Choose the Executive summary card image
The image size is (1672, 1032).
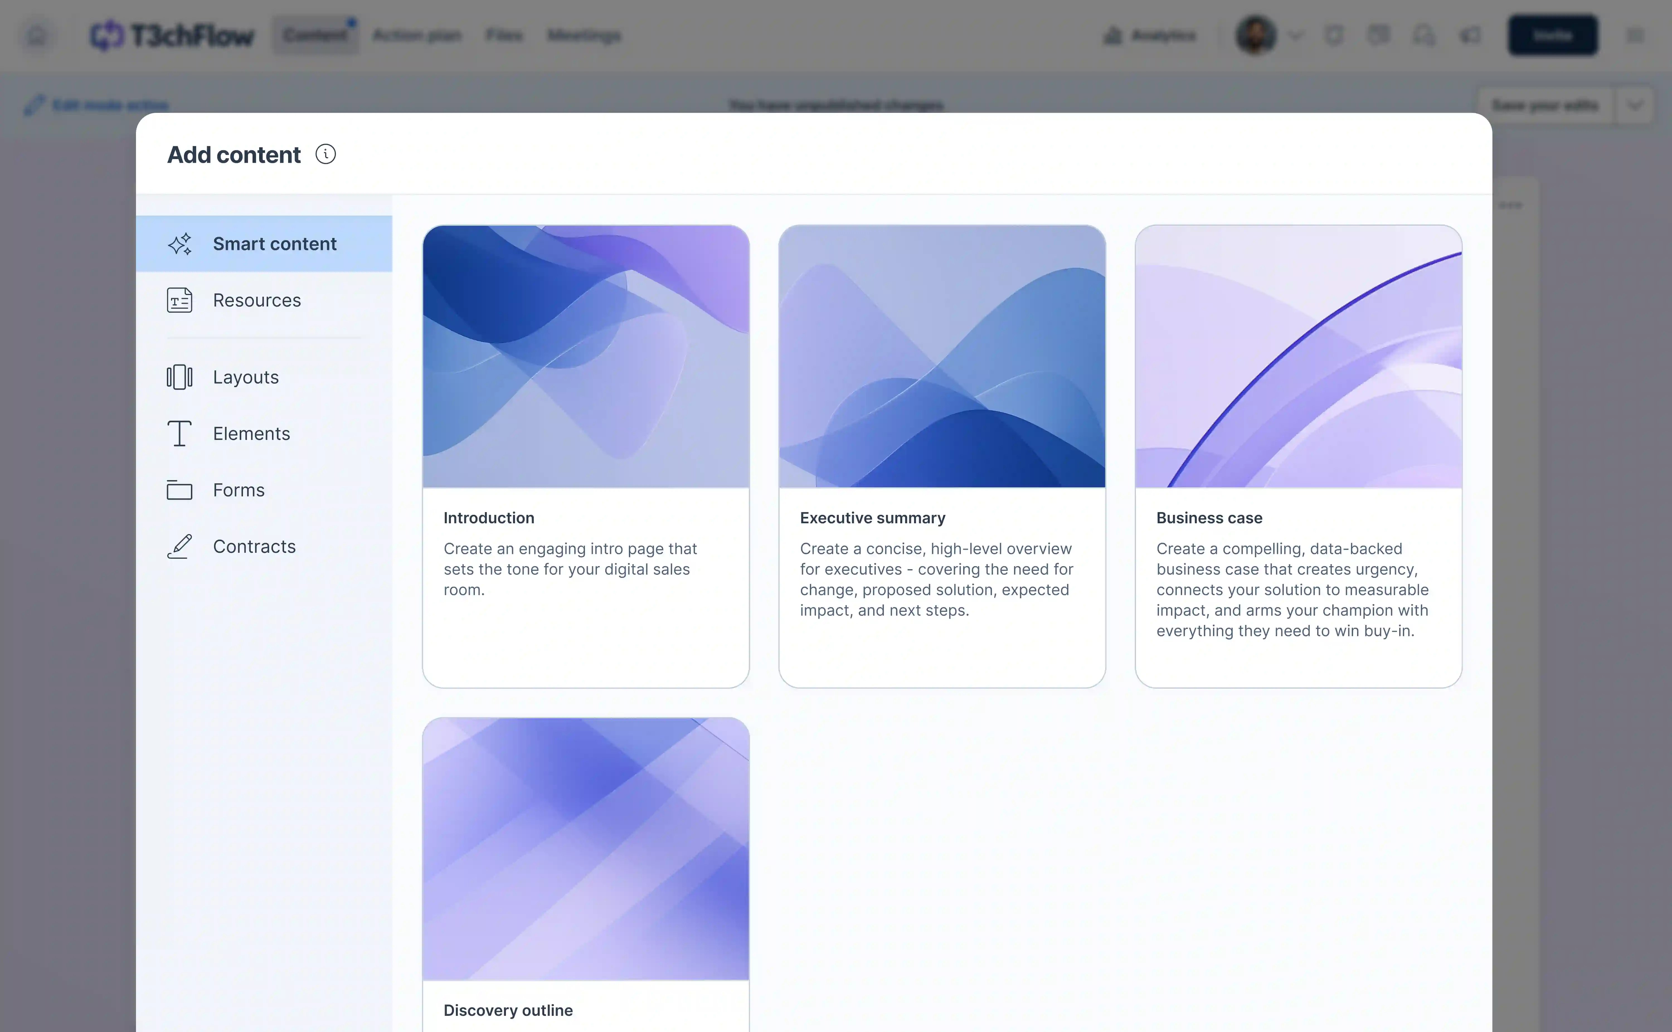point(942,356)
